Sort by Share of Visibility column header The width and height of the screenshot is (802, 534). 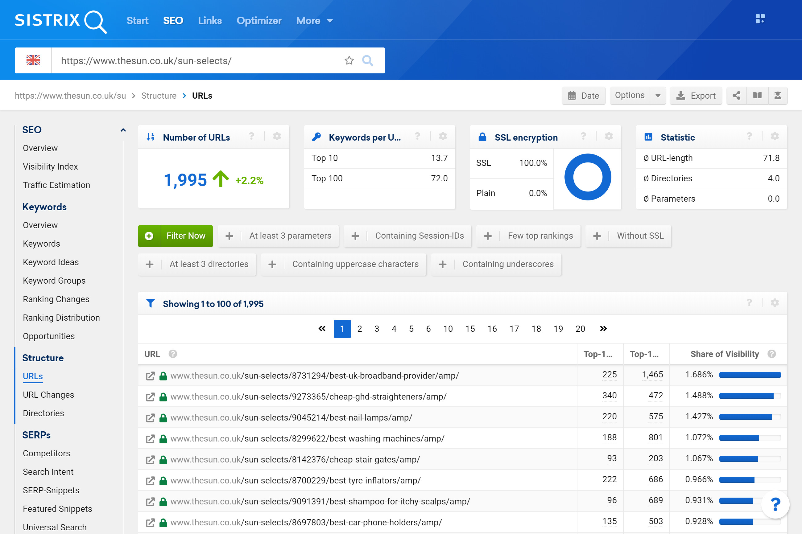pyautogui.click(x=725, y=354)
